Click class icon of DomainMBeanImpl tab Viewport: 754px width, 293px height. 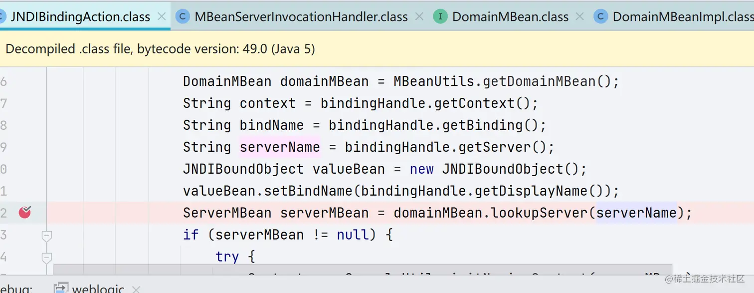pyautogui.click(x=600, y=16)
